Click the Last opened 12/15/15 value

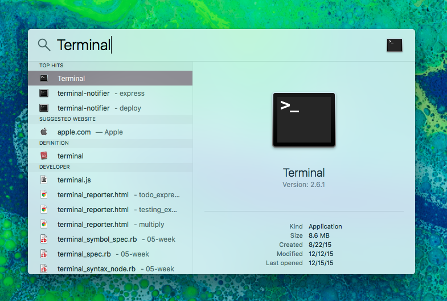click(321, 263)
